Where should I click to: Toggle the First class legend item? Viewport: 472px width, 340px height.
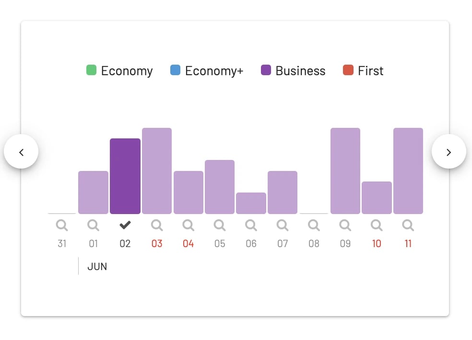[x=363, y=71]
